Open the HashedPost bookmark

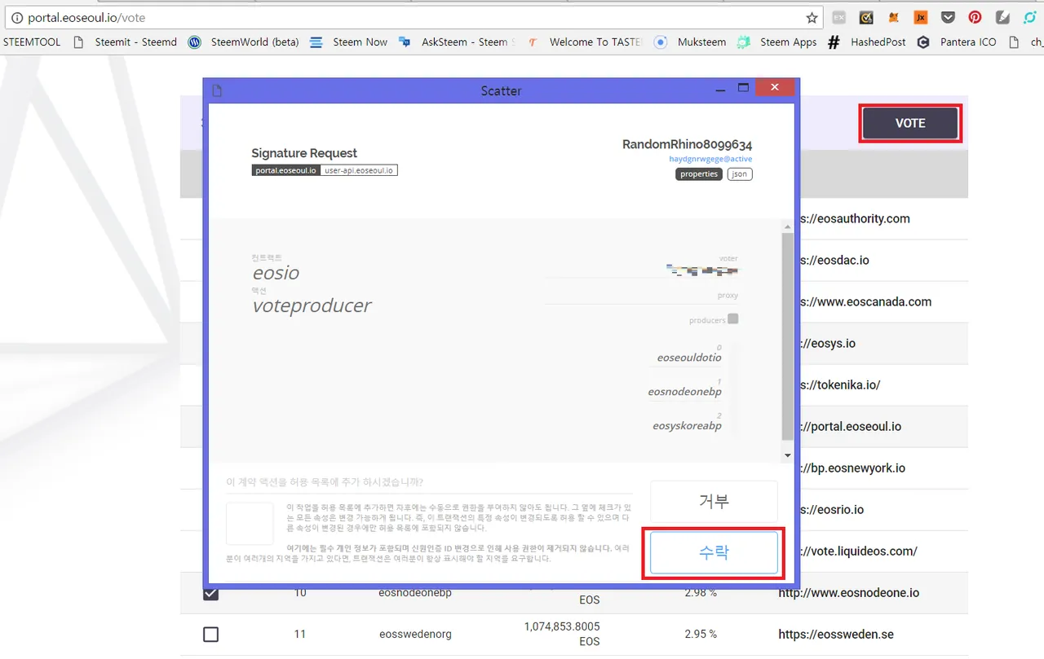(x=867, y=42)
